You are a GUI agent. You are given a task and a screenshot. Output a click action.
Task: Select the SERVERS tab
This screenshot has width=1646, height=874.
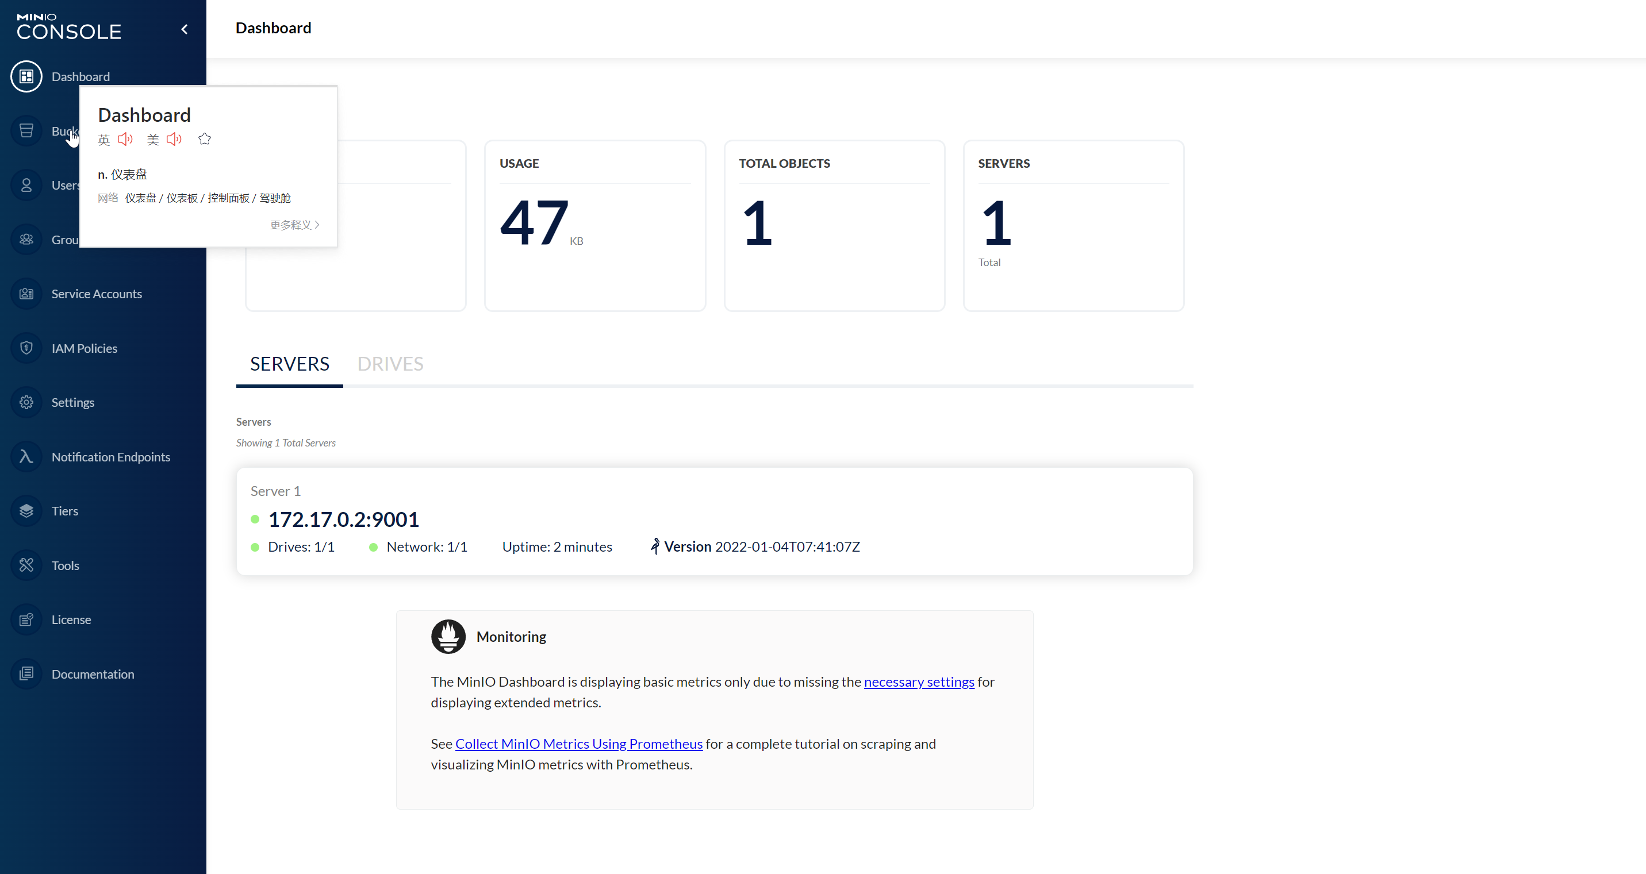click(x=289, y=364)
